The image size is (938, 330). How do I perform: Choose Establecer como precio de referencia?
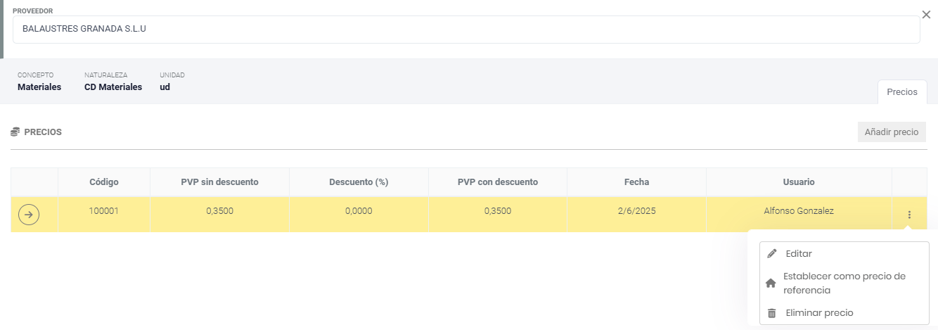coord(844,283)
